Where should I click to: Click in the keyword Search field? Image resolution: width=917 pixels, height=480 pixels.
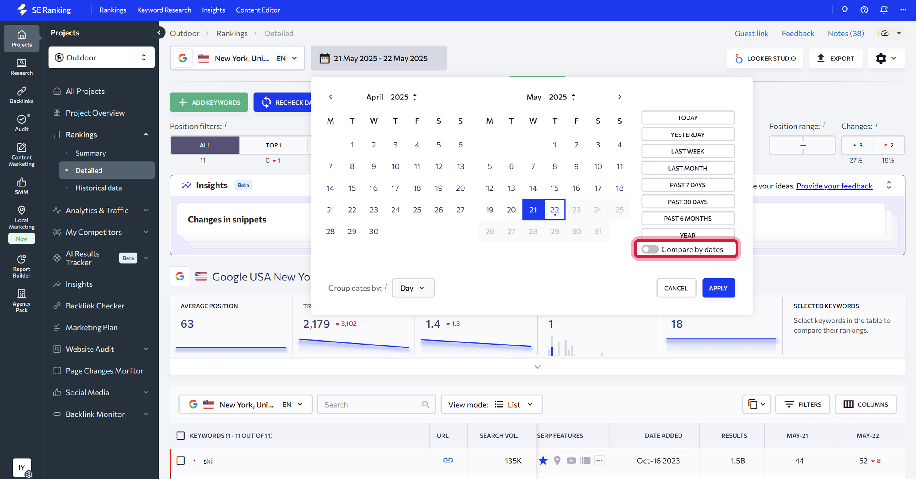(376, 404)
